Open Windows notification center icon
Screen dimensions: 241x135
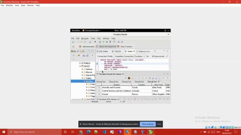(236, 132)
